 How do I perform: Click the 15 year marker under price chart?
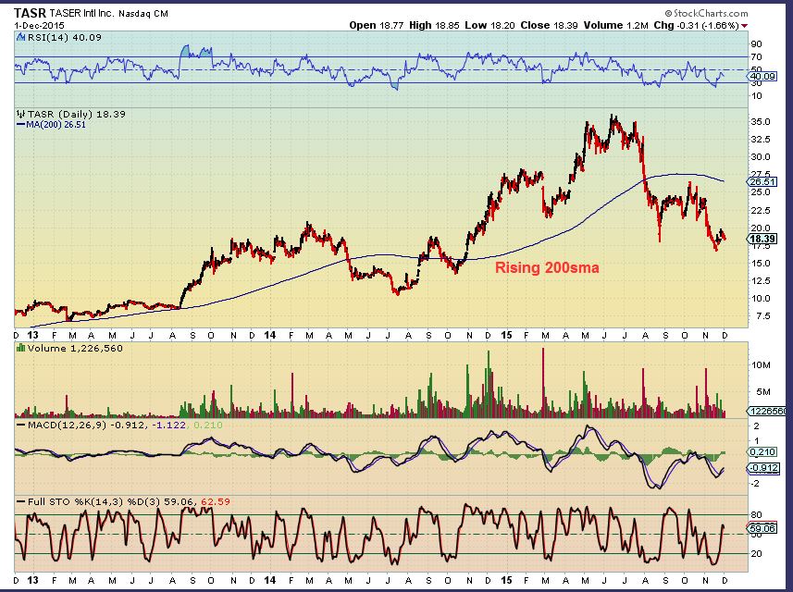[x=507, y=335]
